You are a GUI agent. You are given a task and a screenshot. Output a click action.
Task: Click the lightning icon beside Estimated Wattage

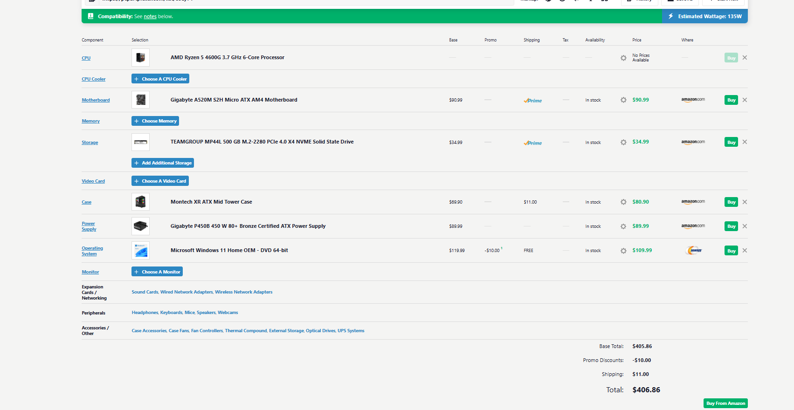pyautogui.click(x=670, y=16)
